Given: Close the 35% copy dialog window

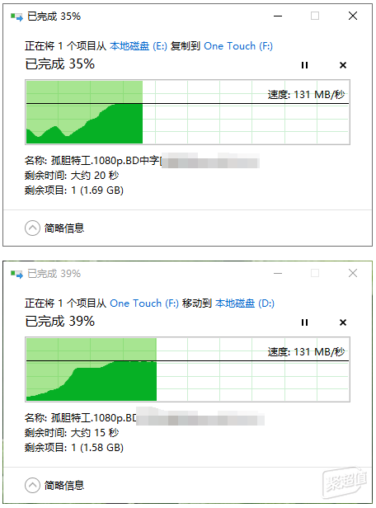Looking at the screenshot, I should click(x=353, y=16).
